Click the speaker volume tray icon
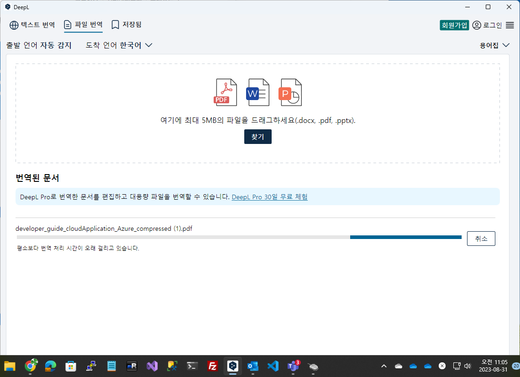 (x=467, y=366)
